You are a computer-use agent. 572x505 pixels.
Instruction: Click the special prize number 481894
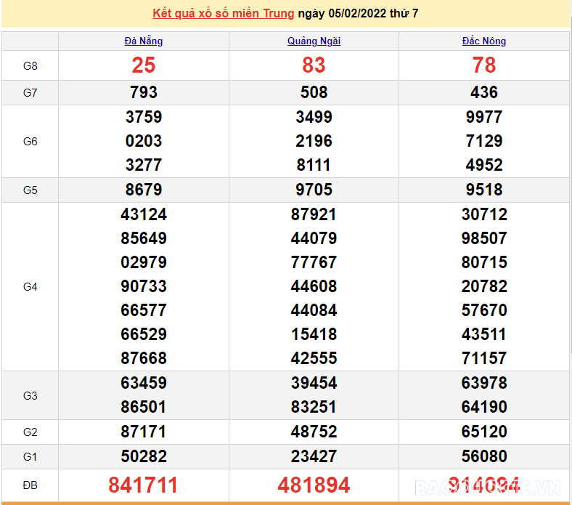click(314, 485)
